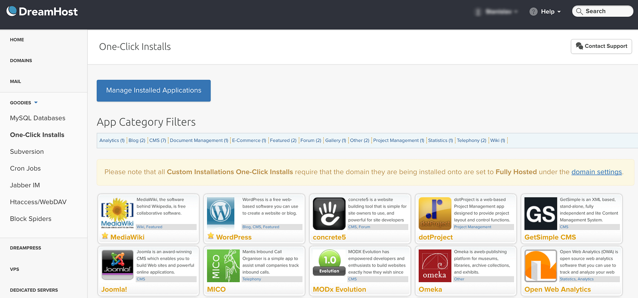Screen dimensions: 638x298
Task: Filter apps by Blog (2)
Action: (x=137, y=140)
